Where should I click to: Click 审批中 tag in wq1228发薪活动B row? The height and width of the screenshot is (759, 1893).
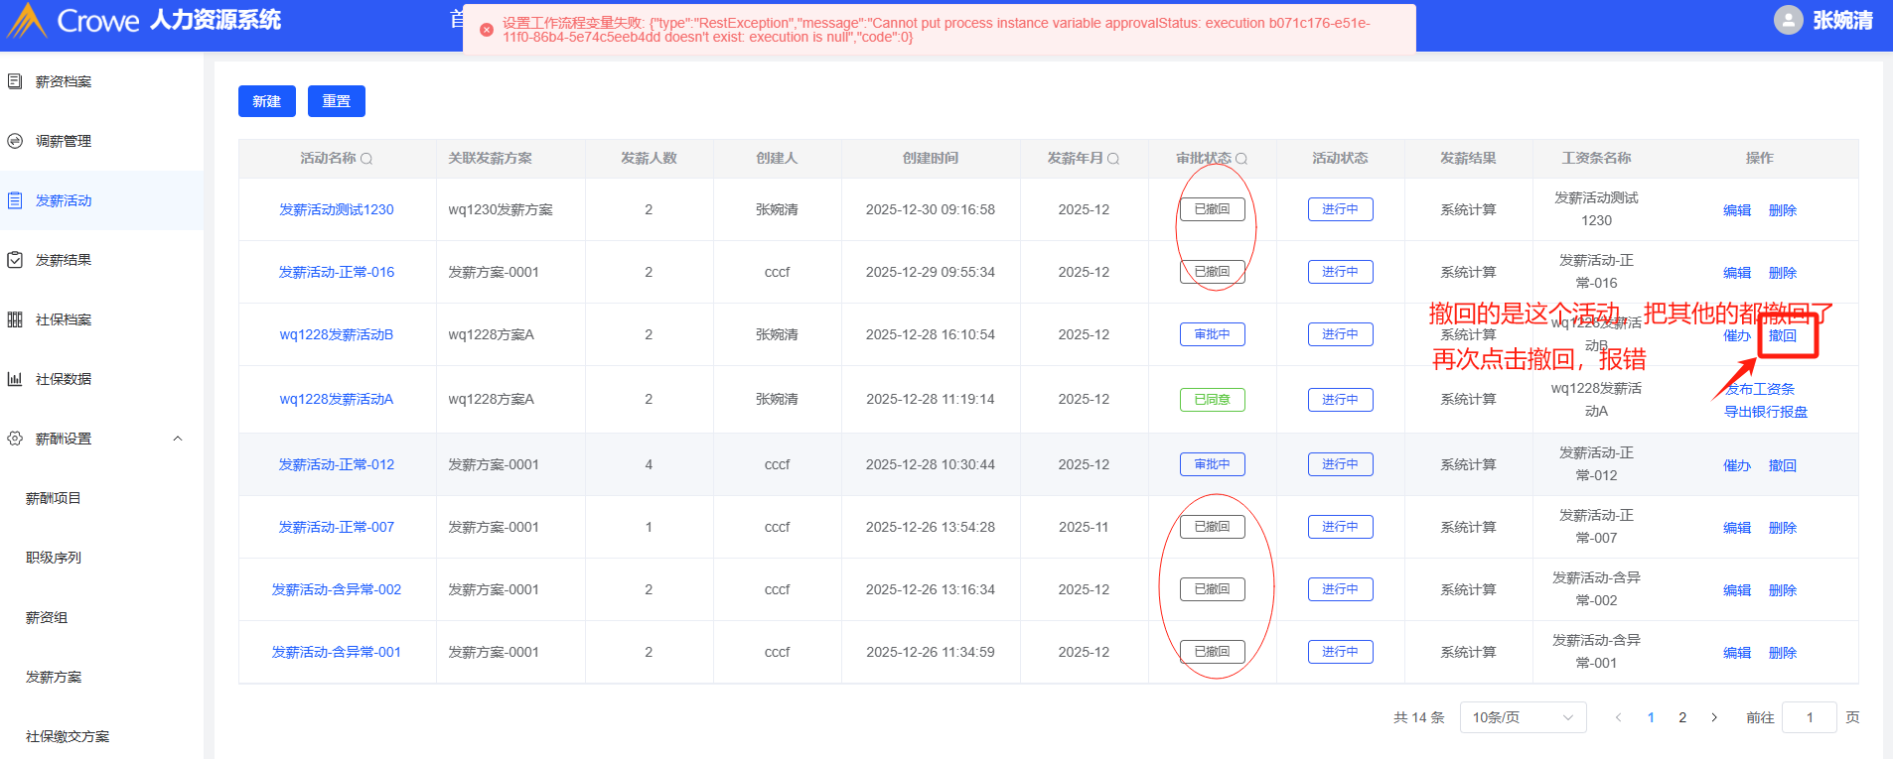1213,334
